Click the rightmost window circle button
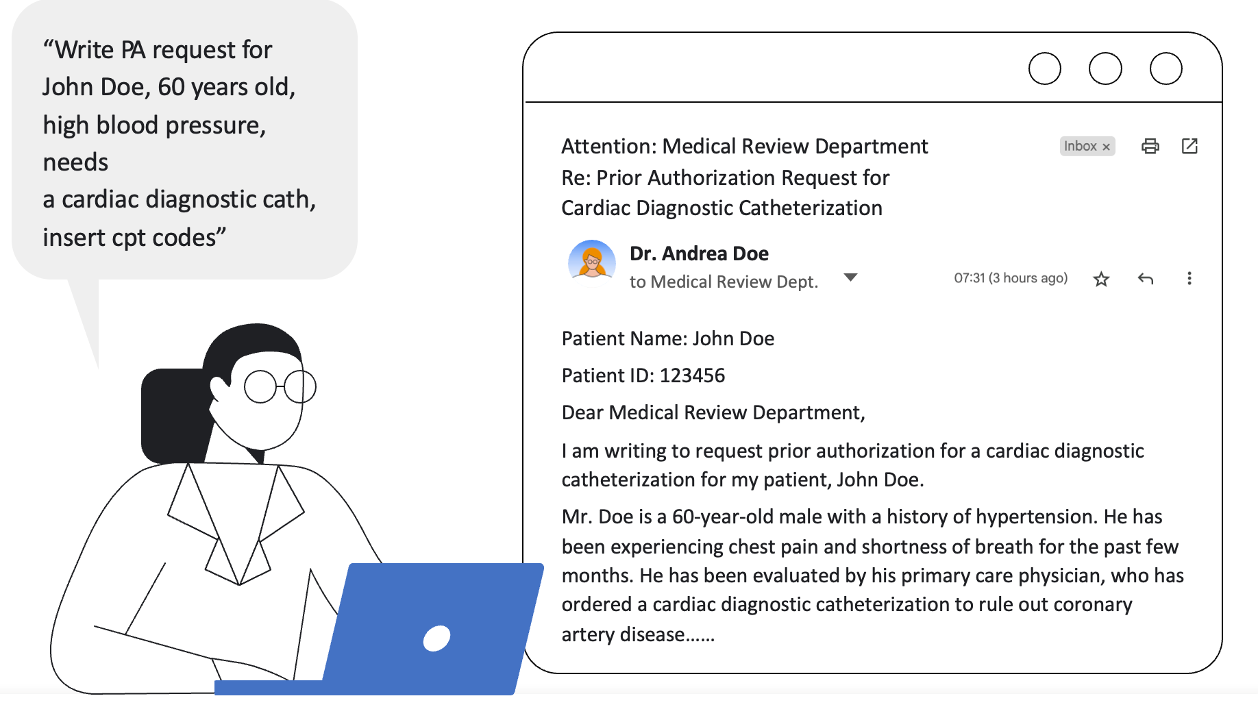This screenshot has width=1258, height=707. pyautogui.click(x=1165, y=69)
